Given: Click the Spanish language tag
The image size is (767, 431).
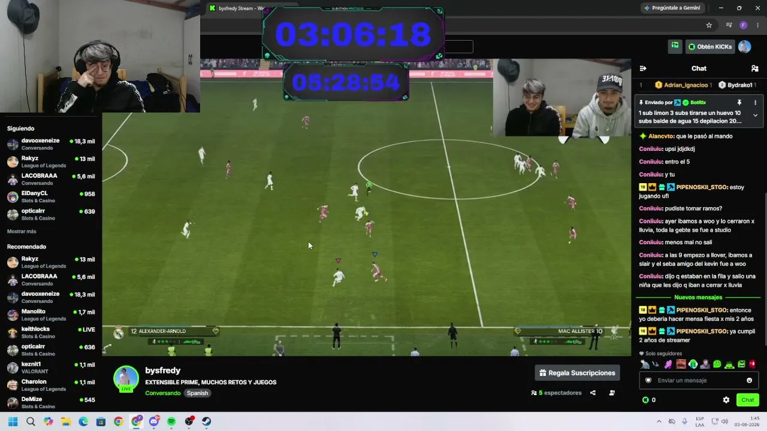Looking at the screenshot, I should (197, 393).
